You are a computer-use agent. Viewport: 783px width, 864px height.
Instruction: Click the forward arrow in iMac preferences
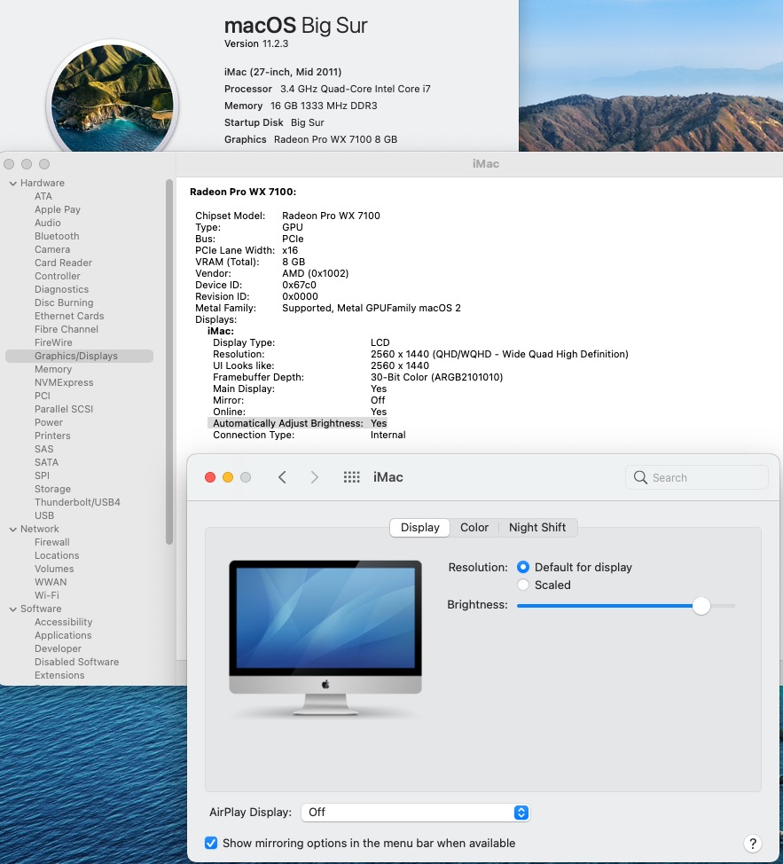(x=315, y=477)
